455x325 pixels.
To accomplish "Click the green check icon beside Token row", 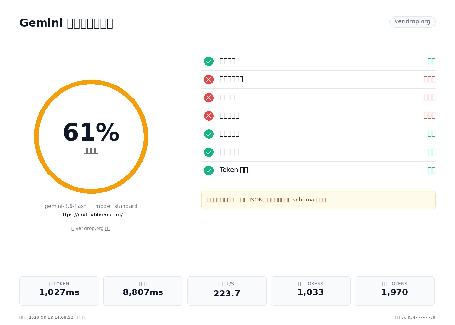I will pos(209,170).
